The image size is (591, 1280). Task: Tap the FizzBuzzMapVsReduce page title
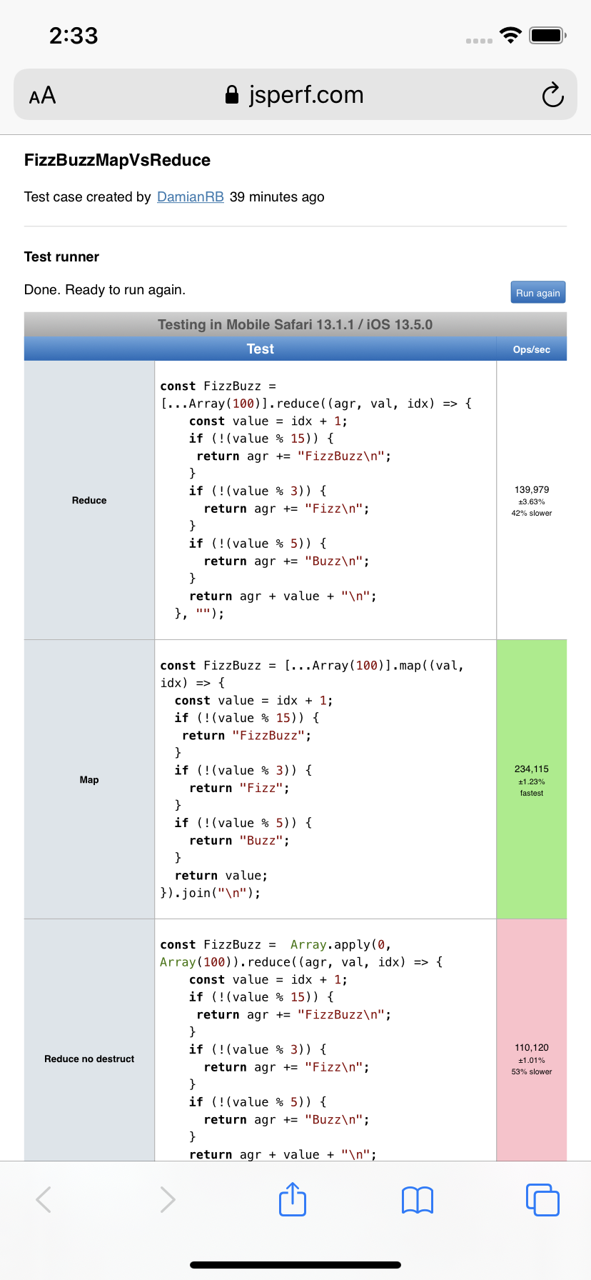[117, 160]
